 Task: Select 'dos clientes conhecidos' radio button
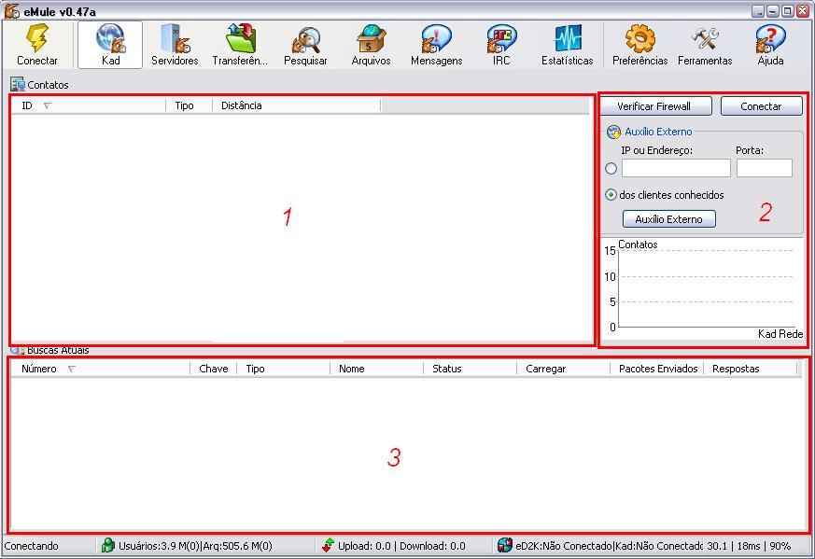click(611, 195)
